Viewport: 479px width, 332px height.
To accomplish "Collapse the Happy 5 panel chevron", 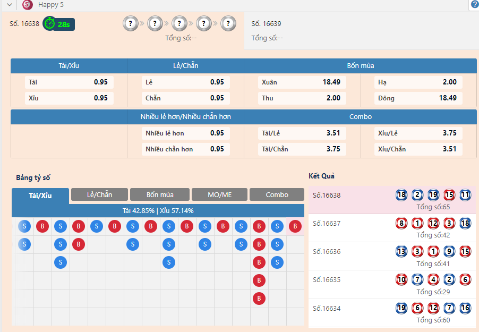I will pos(10,5).
